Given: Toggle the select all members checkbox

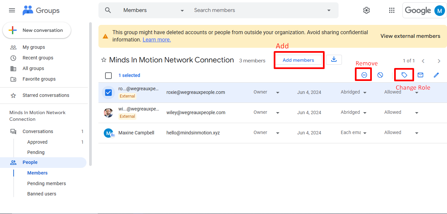Looking at the screenshot, I should pos(108,76).
